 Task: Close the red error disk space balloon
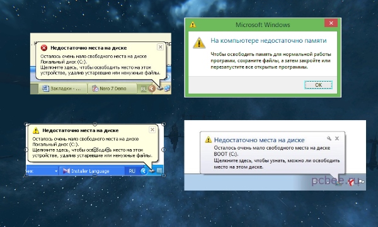click(160, 47)
